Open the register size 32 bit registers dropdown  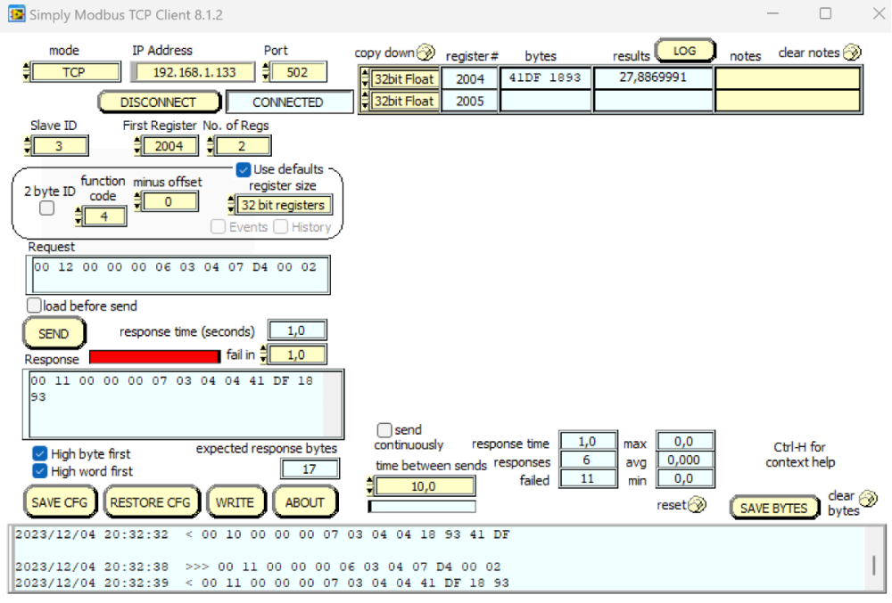[x=282, y=205]
